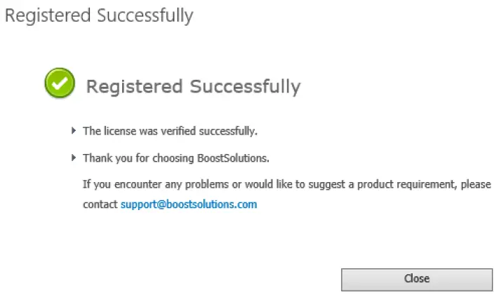Click the word 'Successfully' in the top title
The height and width of the screenshot is (299, 501).
point(145,15)
